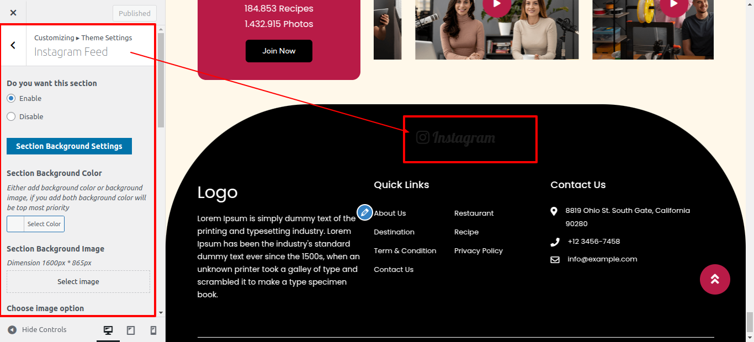Open the Privacy Policy footer link
The image size is (754, 342).
tap(479, 250)
